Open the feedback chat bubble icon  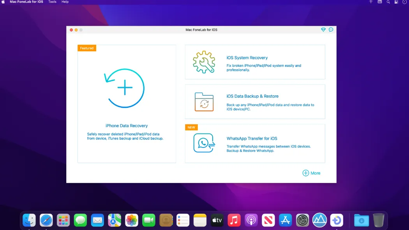[331, 30]
